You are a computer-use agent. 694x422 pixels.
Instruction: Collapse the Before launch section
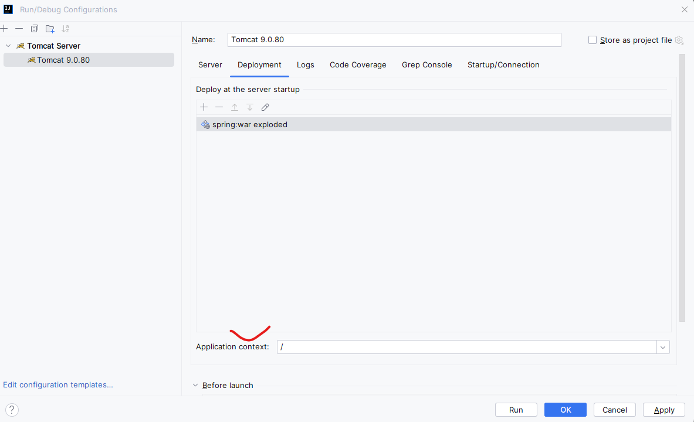[x=195, y=385]
